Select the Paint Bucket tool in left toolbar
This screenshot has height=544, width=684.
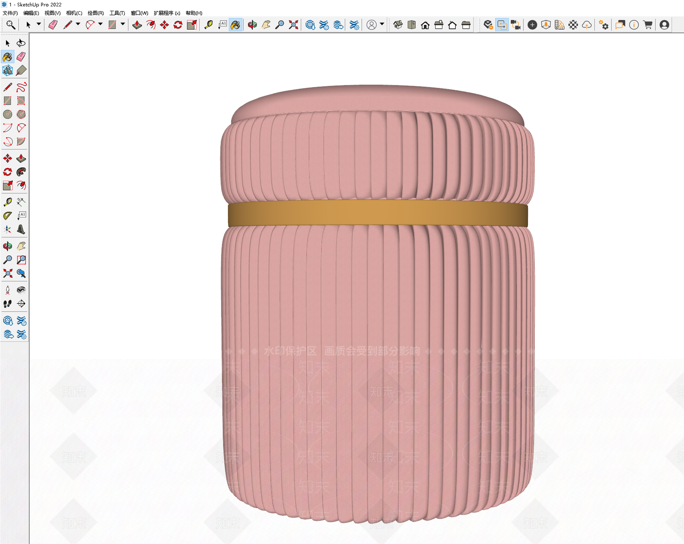[x=8, y=57]
